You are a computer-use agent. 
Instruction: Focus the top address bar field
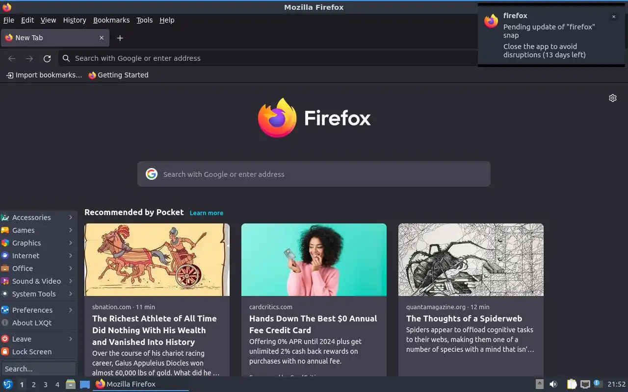click(x=267, y=58)
